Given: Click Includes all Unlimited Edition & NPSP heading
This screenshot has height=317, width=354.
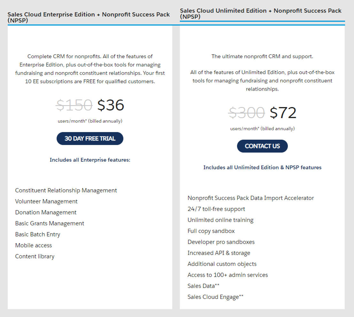Looking at the screenshot, I should (262, 167).
